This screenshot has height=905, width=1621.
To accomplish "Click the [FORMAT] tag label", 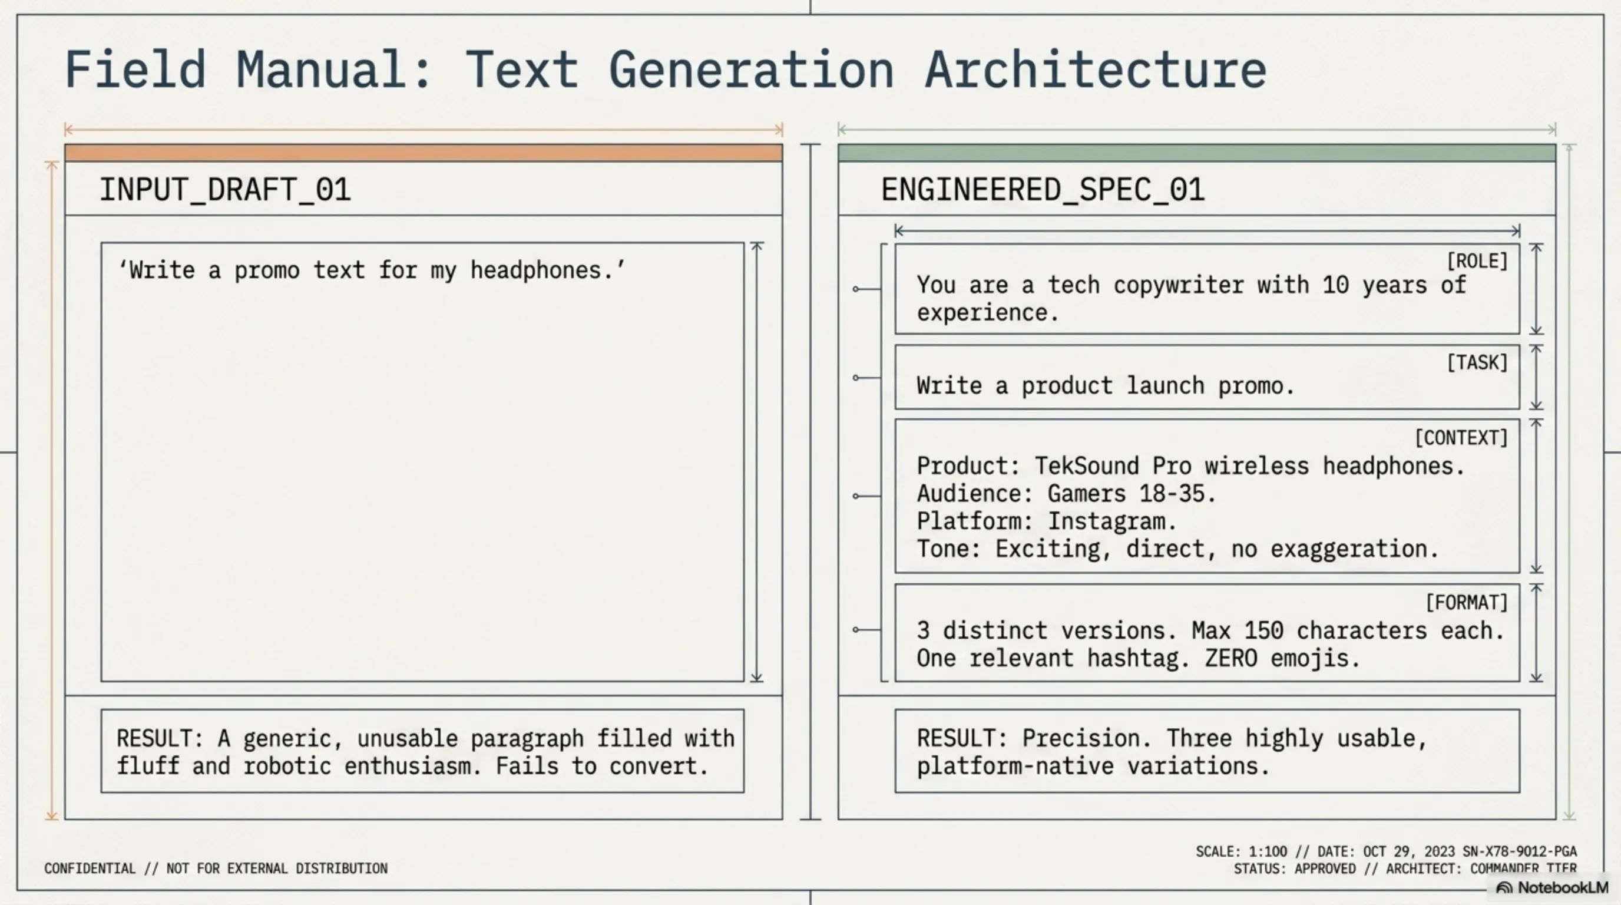I will [1466, 602].
